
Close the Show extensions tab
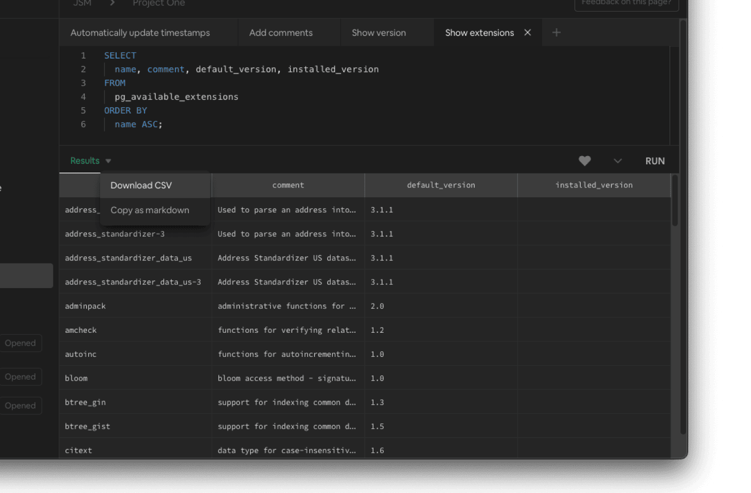click(x=527, y=32)
